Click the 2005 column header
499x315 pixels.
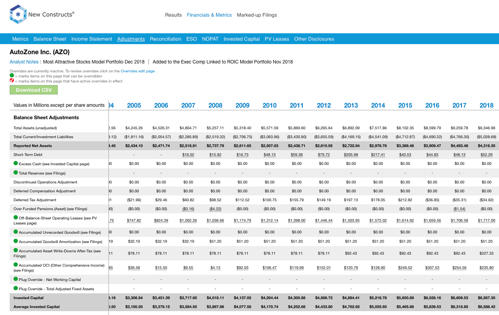point(134,105)
